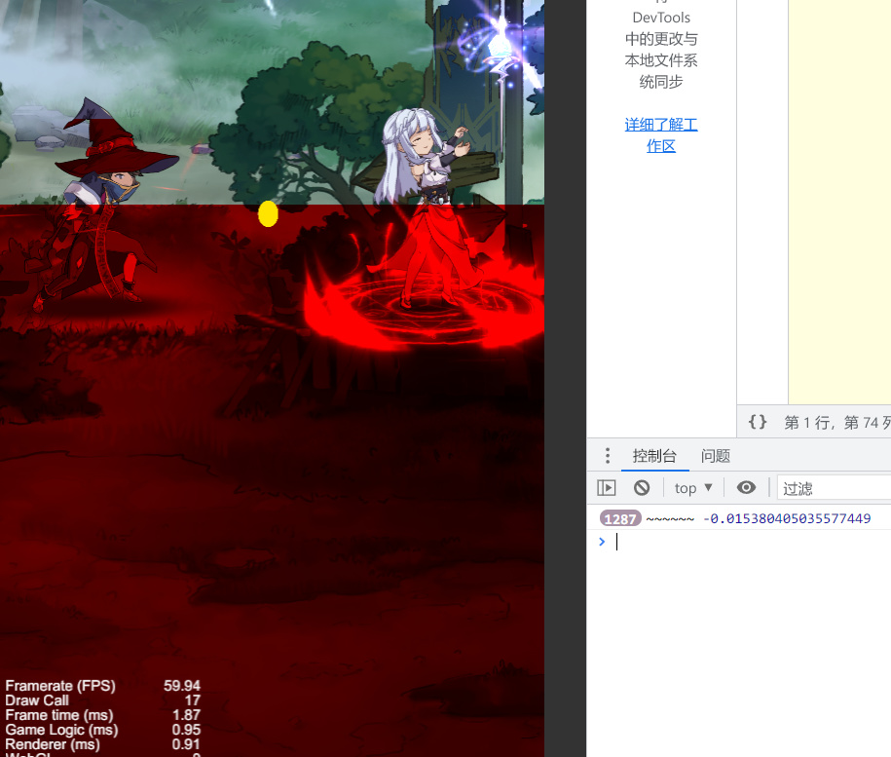This screenshot has width=891, height=757.
Task: Click the Renderer (ms) row
Action: [103, 744]
